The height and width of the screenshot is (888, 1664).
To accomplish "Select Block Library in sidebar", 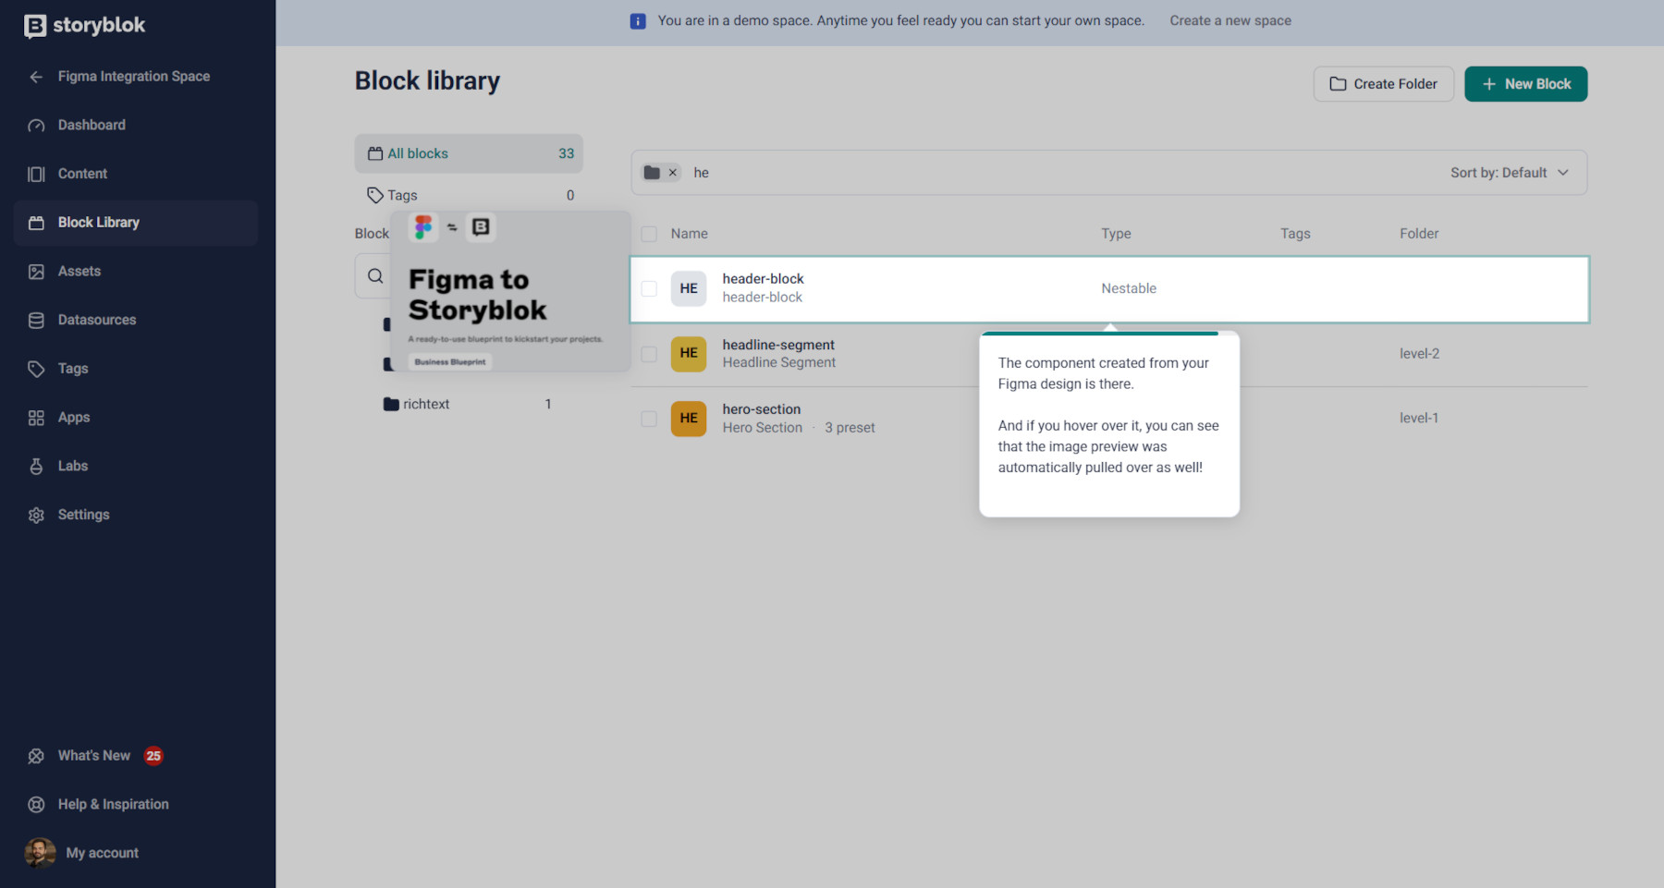I will 135,223.
